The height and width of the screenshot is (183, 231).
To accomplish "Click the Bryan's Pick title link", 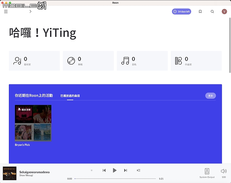I will pos(22,145).
